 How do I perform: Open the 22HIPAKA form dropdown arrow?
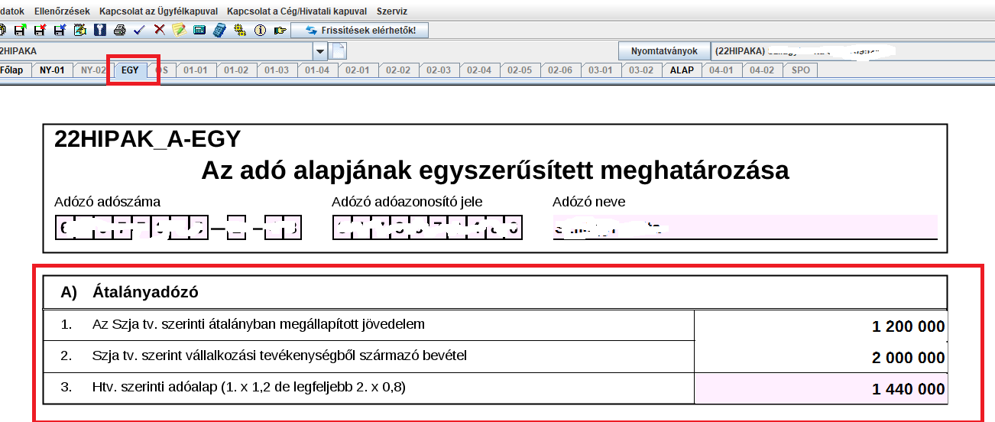coord(320,51)
